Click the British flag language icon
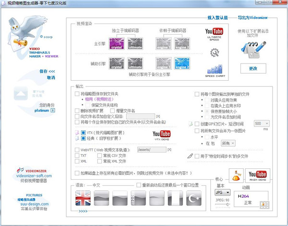The image size is (288, 226). [x=83, y=198]
